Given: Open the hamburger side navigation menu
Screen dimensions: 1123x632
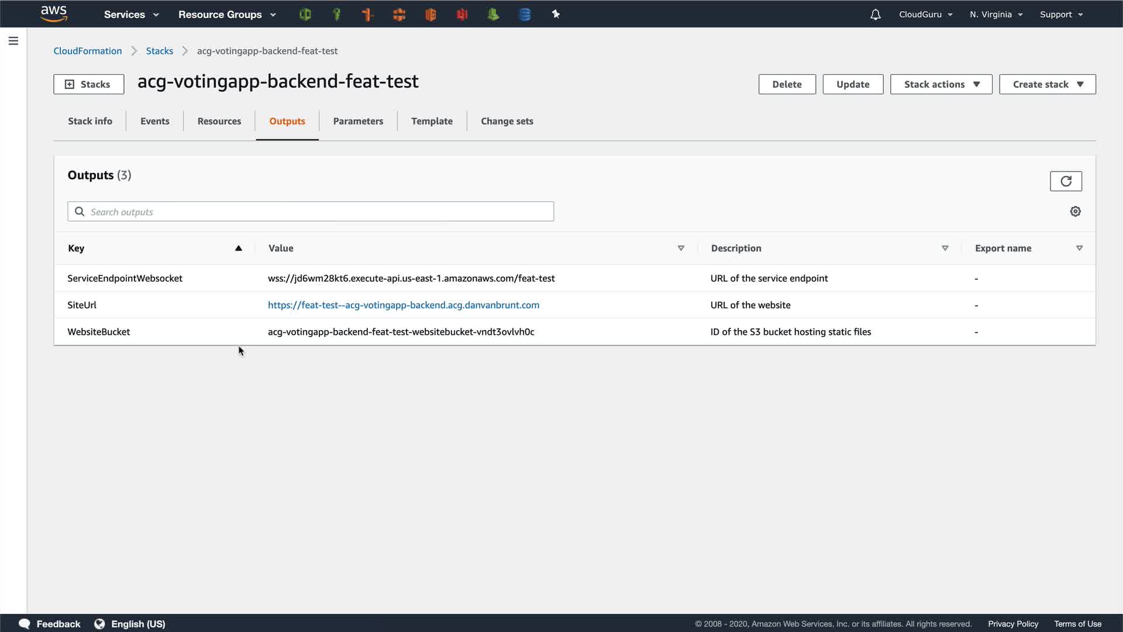Looking at the screenshot, I should (x=13, y=41).
